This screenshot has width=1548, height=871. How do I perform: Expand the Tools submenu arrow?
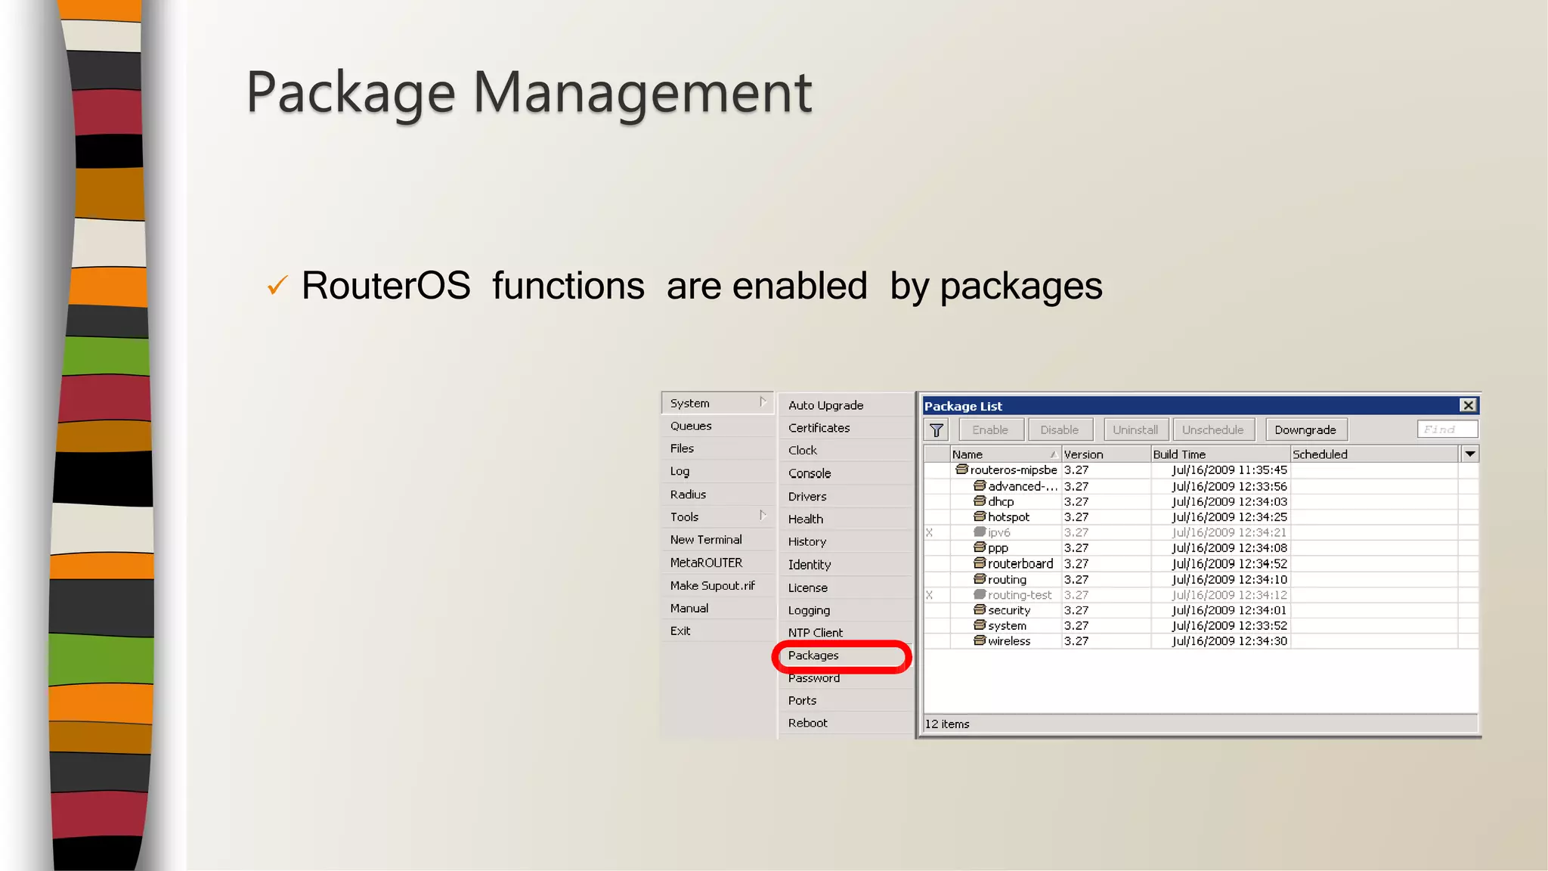[763, 516]
